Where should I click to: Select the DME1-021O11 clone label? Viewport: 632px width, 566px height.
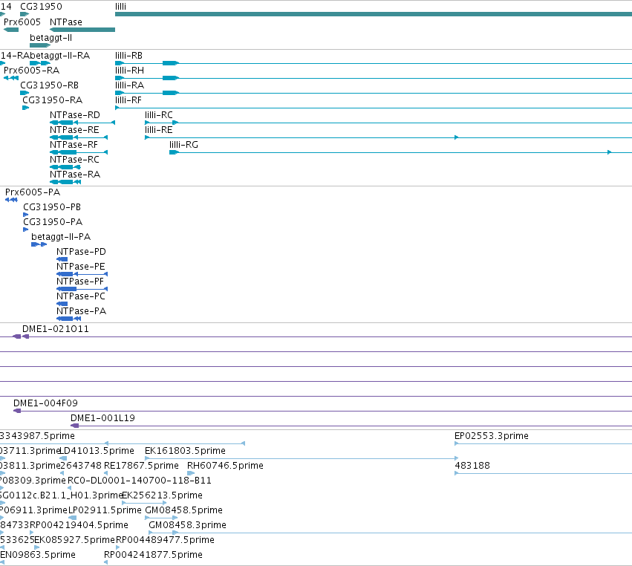(56, 329)
